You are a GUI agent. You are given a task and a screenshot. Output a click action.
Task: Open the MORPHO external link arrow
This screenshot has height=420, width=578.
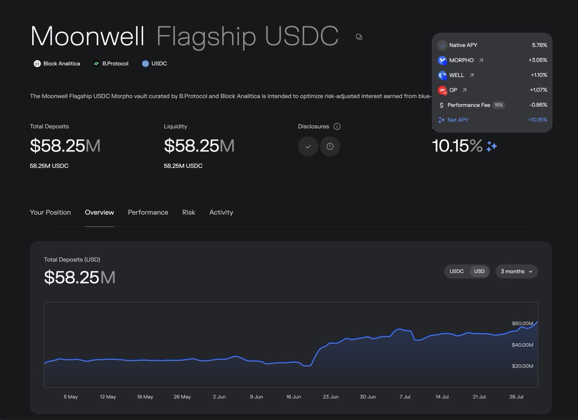point(481,60)
